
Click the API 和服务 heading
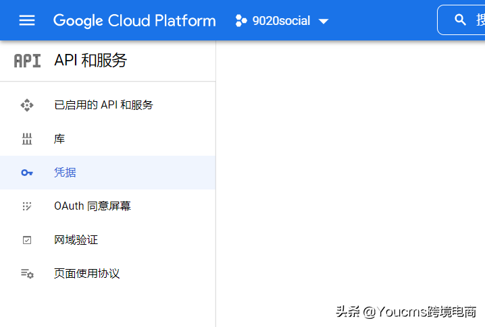(91, 60)
